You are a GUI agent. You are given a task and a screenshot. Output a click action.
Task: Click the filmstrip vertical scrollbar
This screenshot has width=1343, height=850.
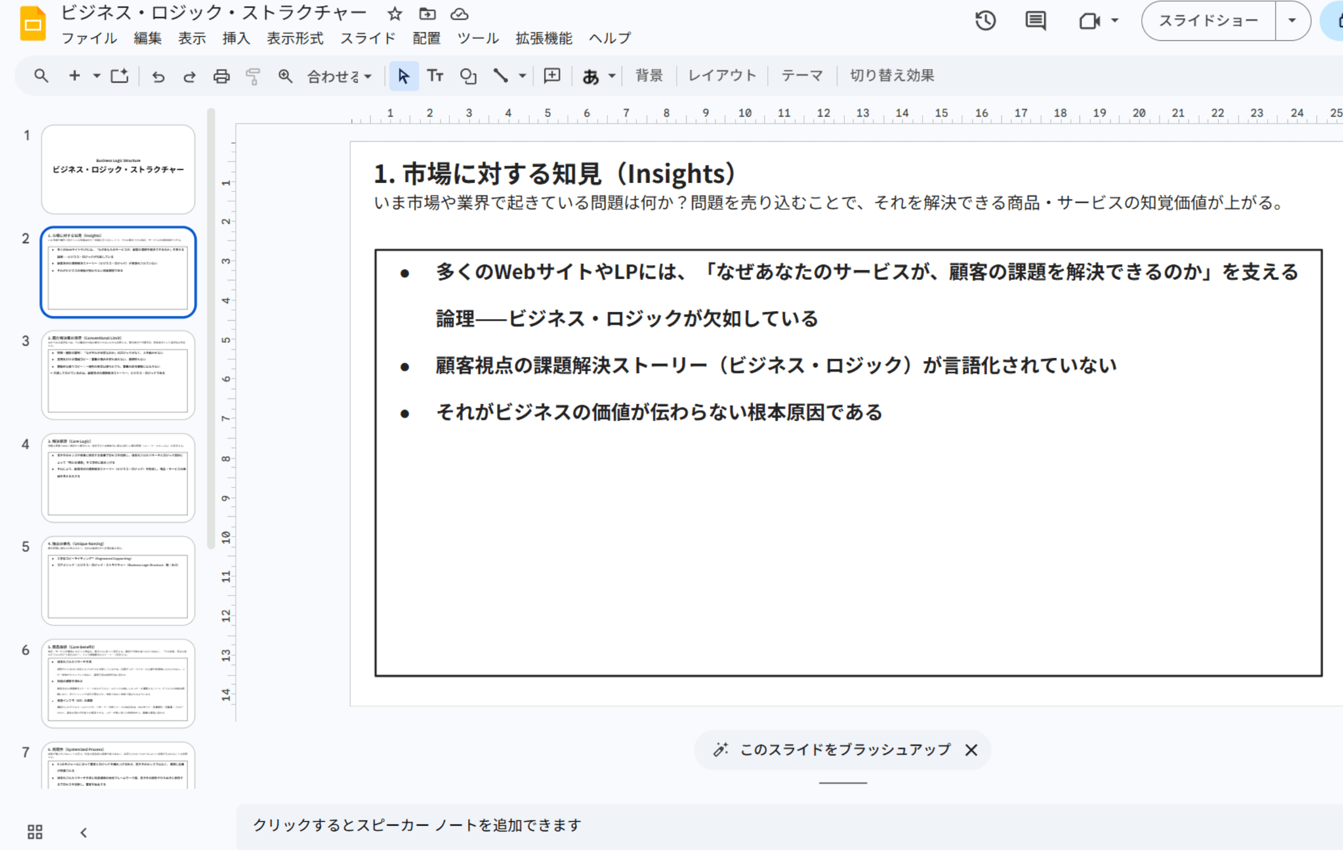click(x=211, y=329)
